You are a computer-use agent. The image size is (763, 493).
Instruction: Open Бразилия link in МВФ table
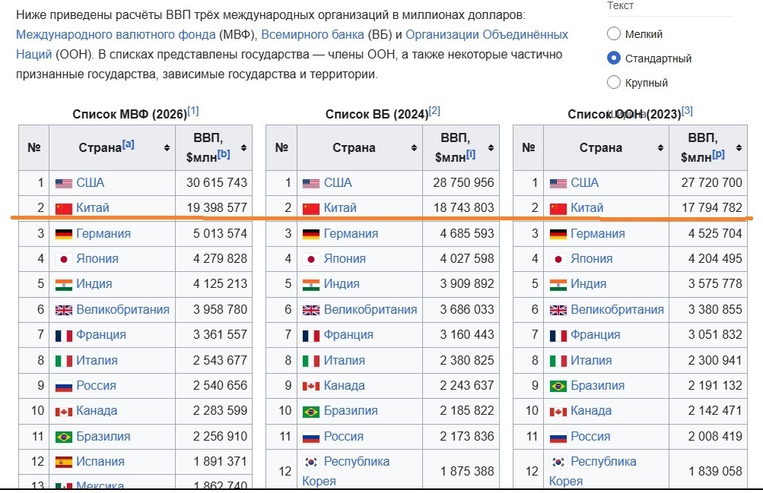pos(103,436)
